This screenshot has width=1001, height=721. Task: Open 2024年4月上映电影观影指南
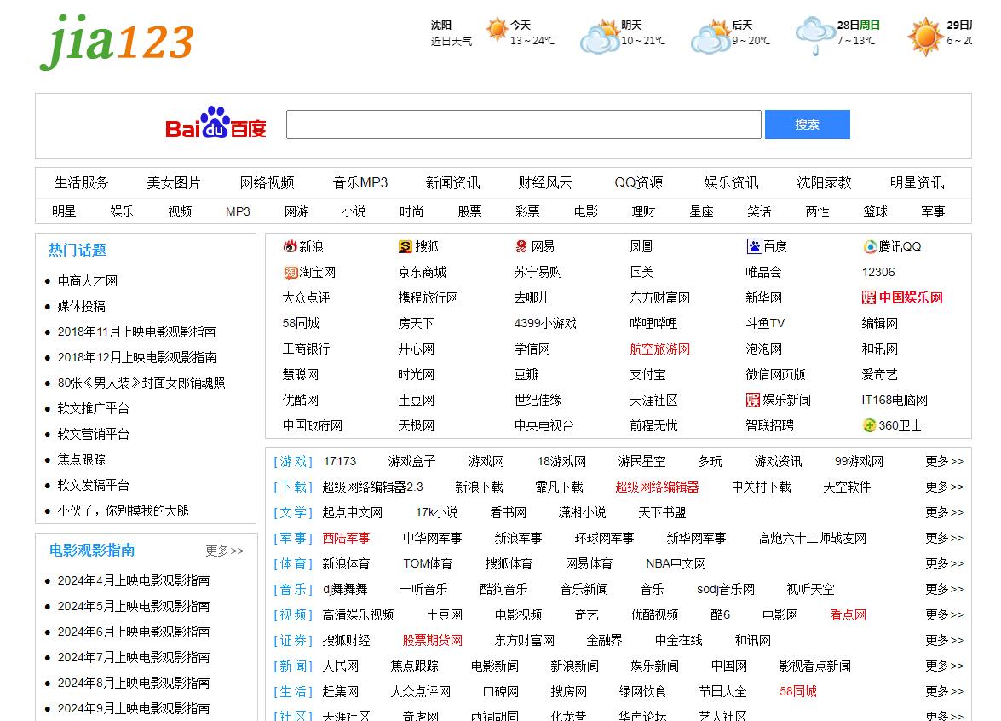coord(134,580)
